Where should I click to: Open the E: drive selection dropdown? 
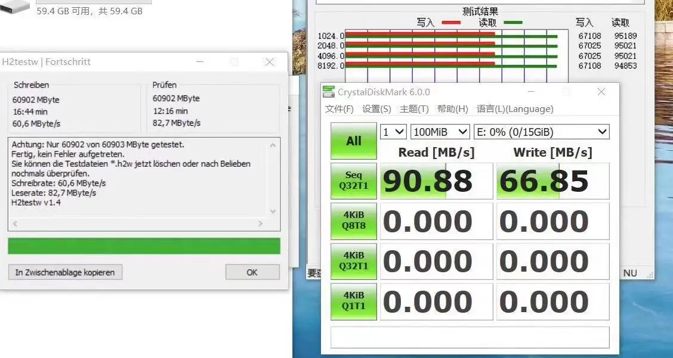[541, 132]
